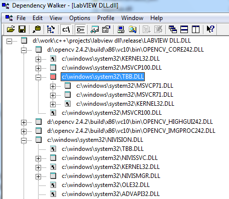Expand the NIVISMGR.DLL node

[x=38, y=176]
